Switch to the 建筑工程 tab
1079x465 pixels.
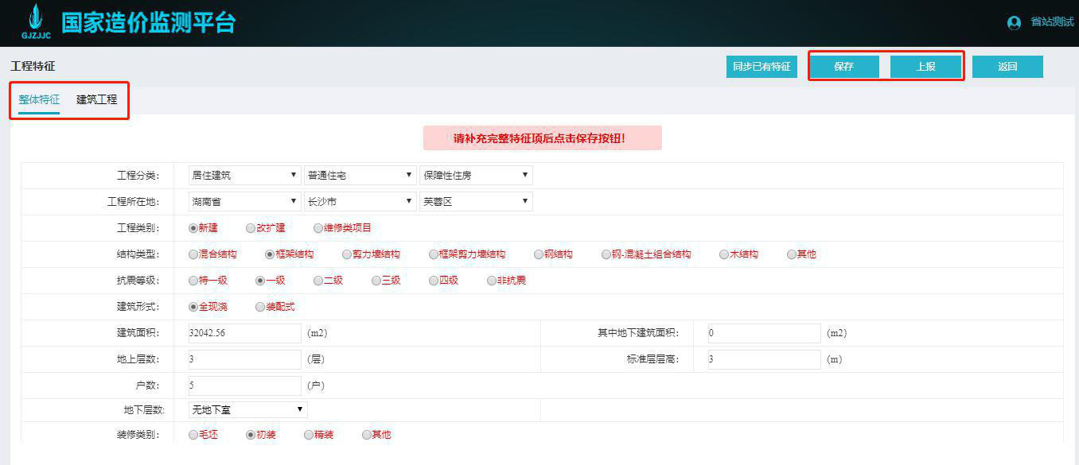coord(97,99)
